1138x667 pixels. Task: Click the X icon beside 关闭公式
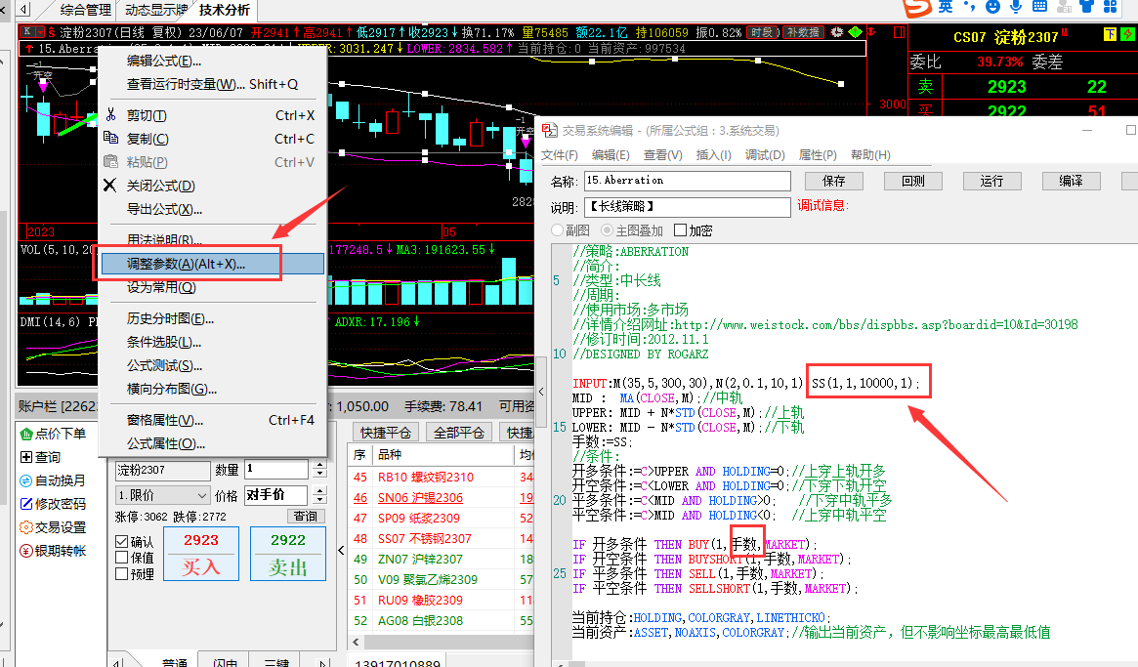[x=109, y=186]
